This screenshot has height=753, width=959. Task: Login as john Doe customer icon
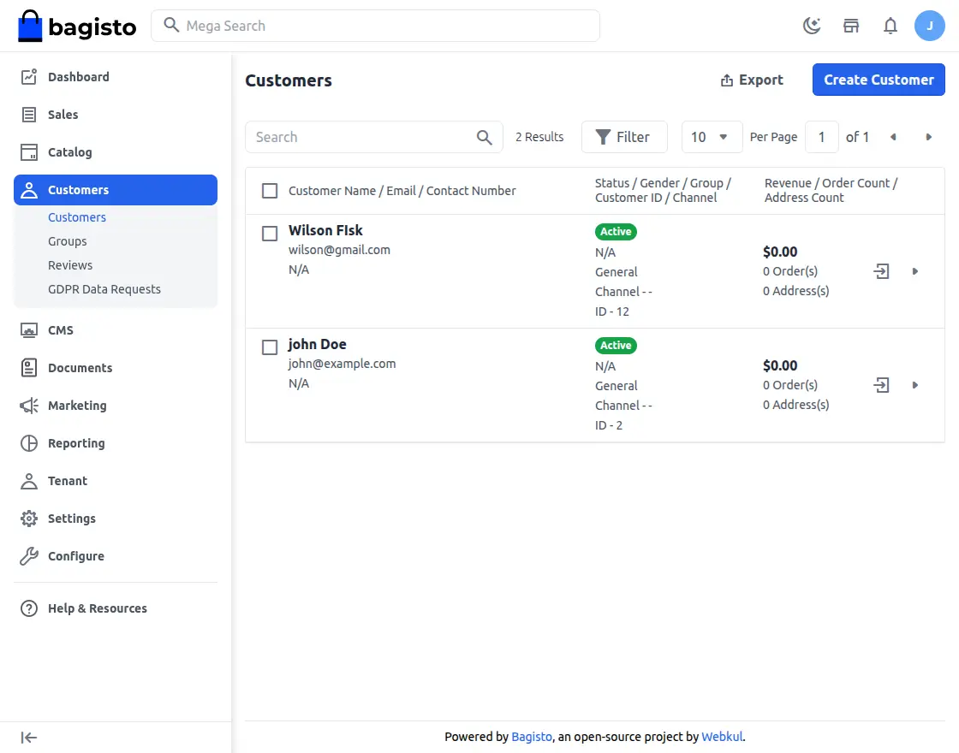tap(881, 385)
